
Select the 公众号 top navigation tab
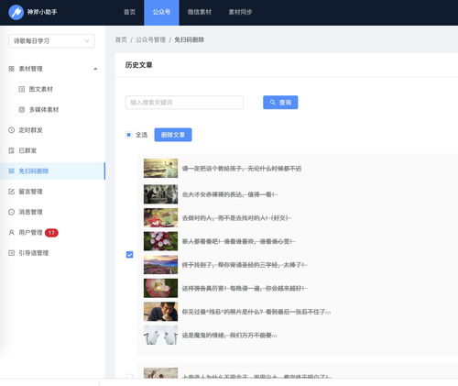pyautogui.click(x=161, y=12)
